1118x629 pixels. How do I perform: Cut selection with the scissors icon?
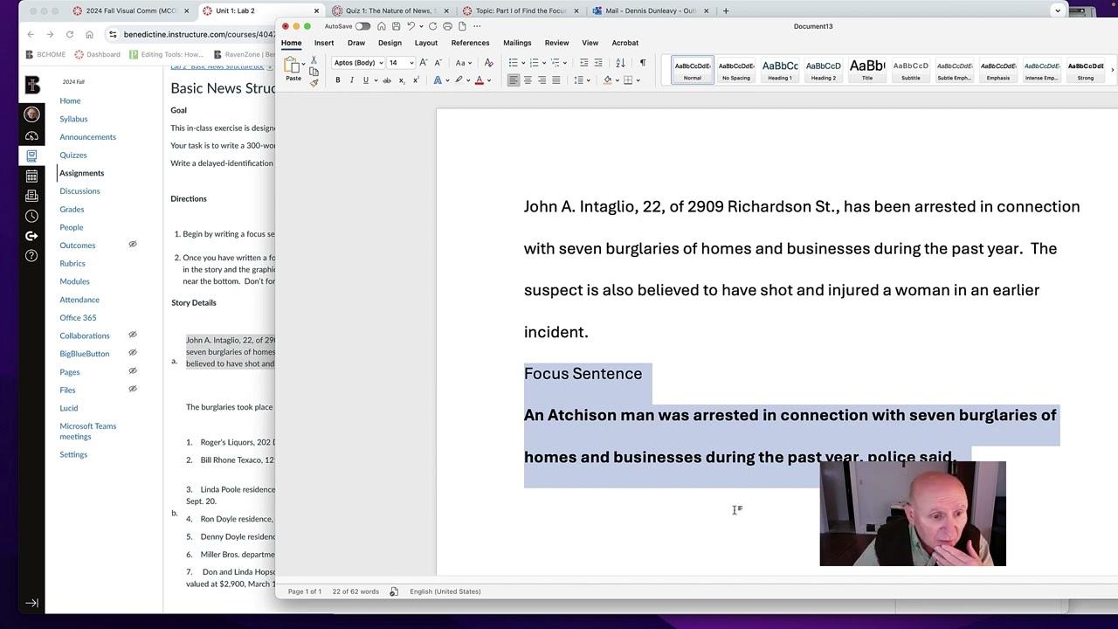[x=314, y=60]
